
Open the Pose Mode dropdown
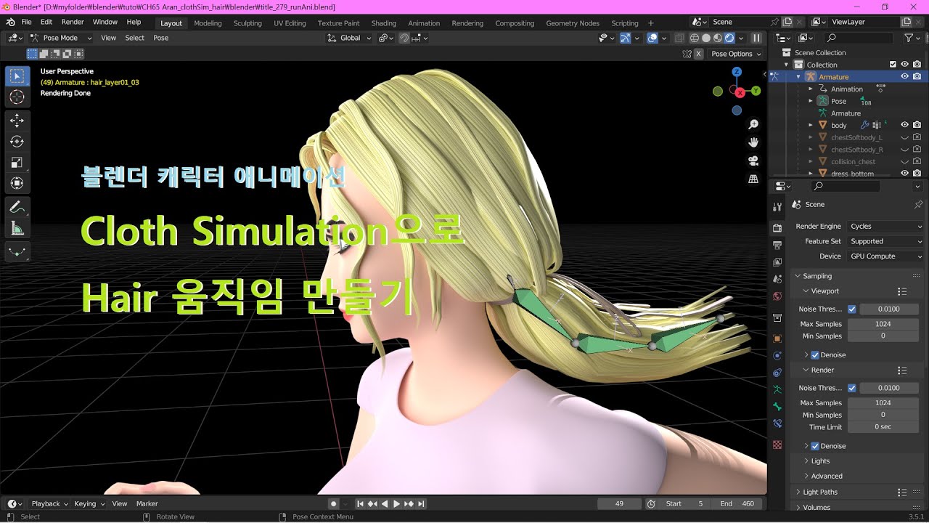[x=61, y=38]
